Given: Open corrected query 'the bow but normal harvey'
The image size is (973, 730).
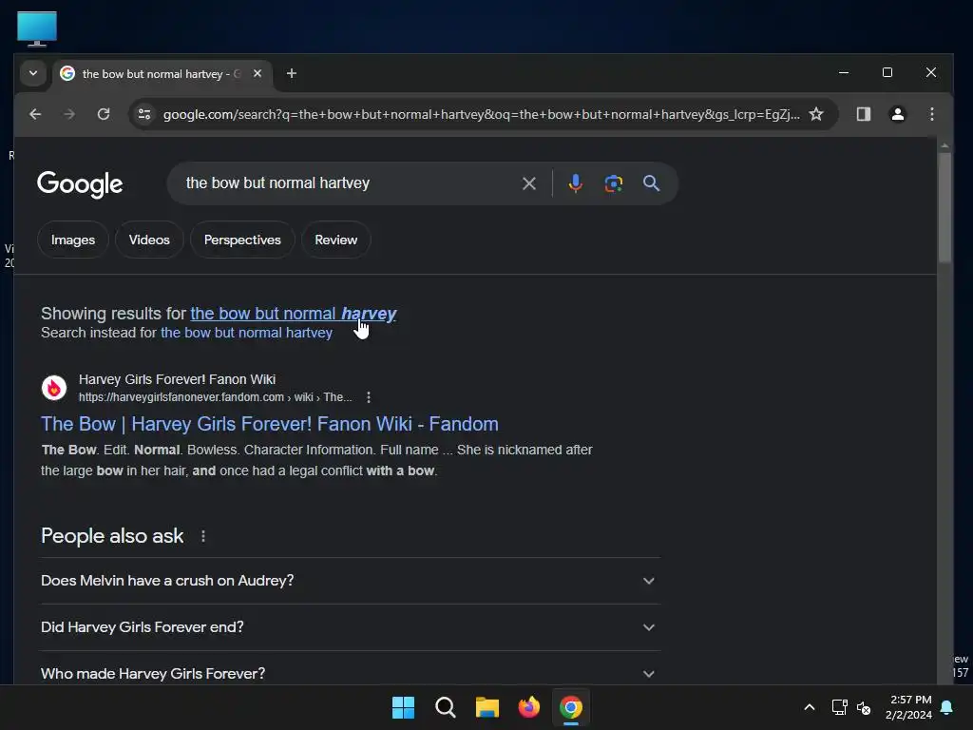Looking at the screenshot, I should point(293,314).
